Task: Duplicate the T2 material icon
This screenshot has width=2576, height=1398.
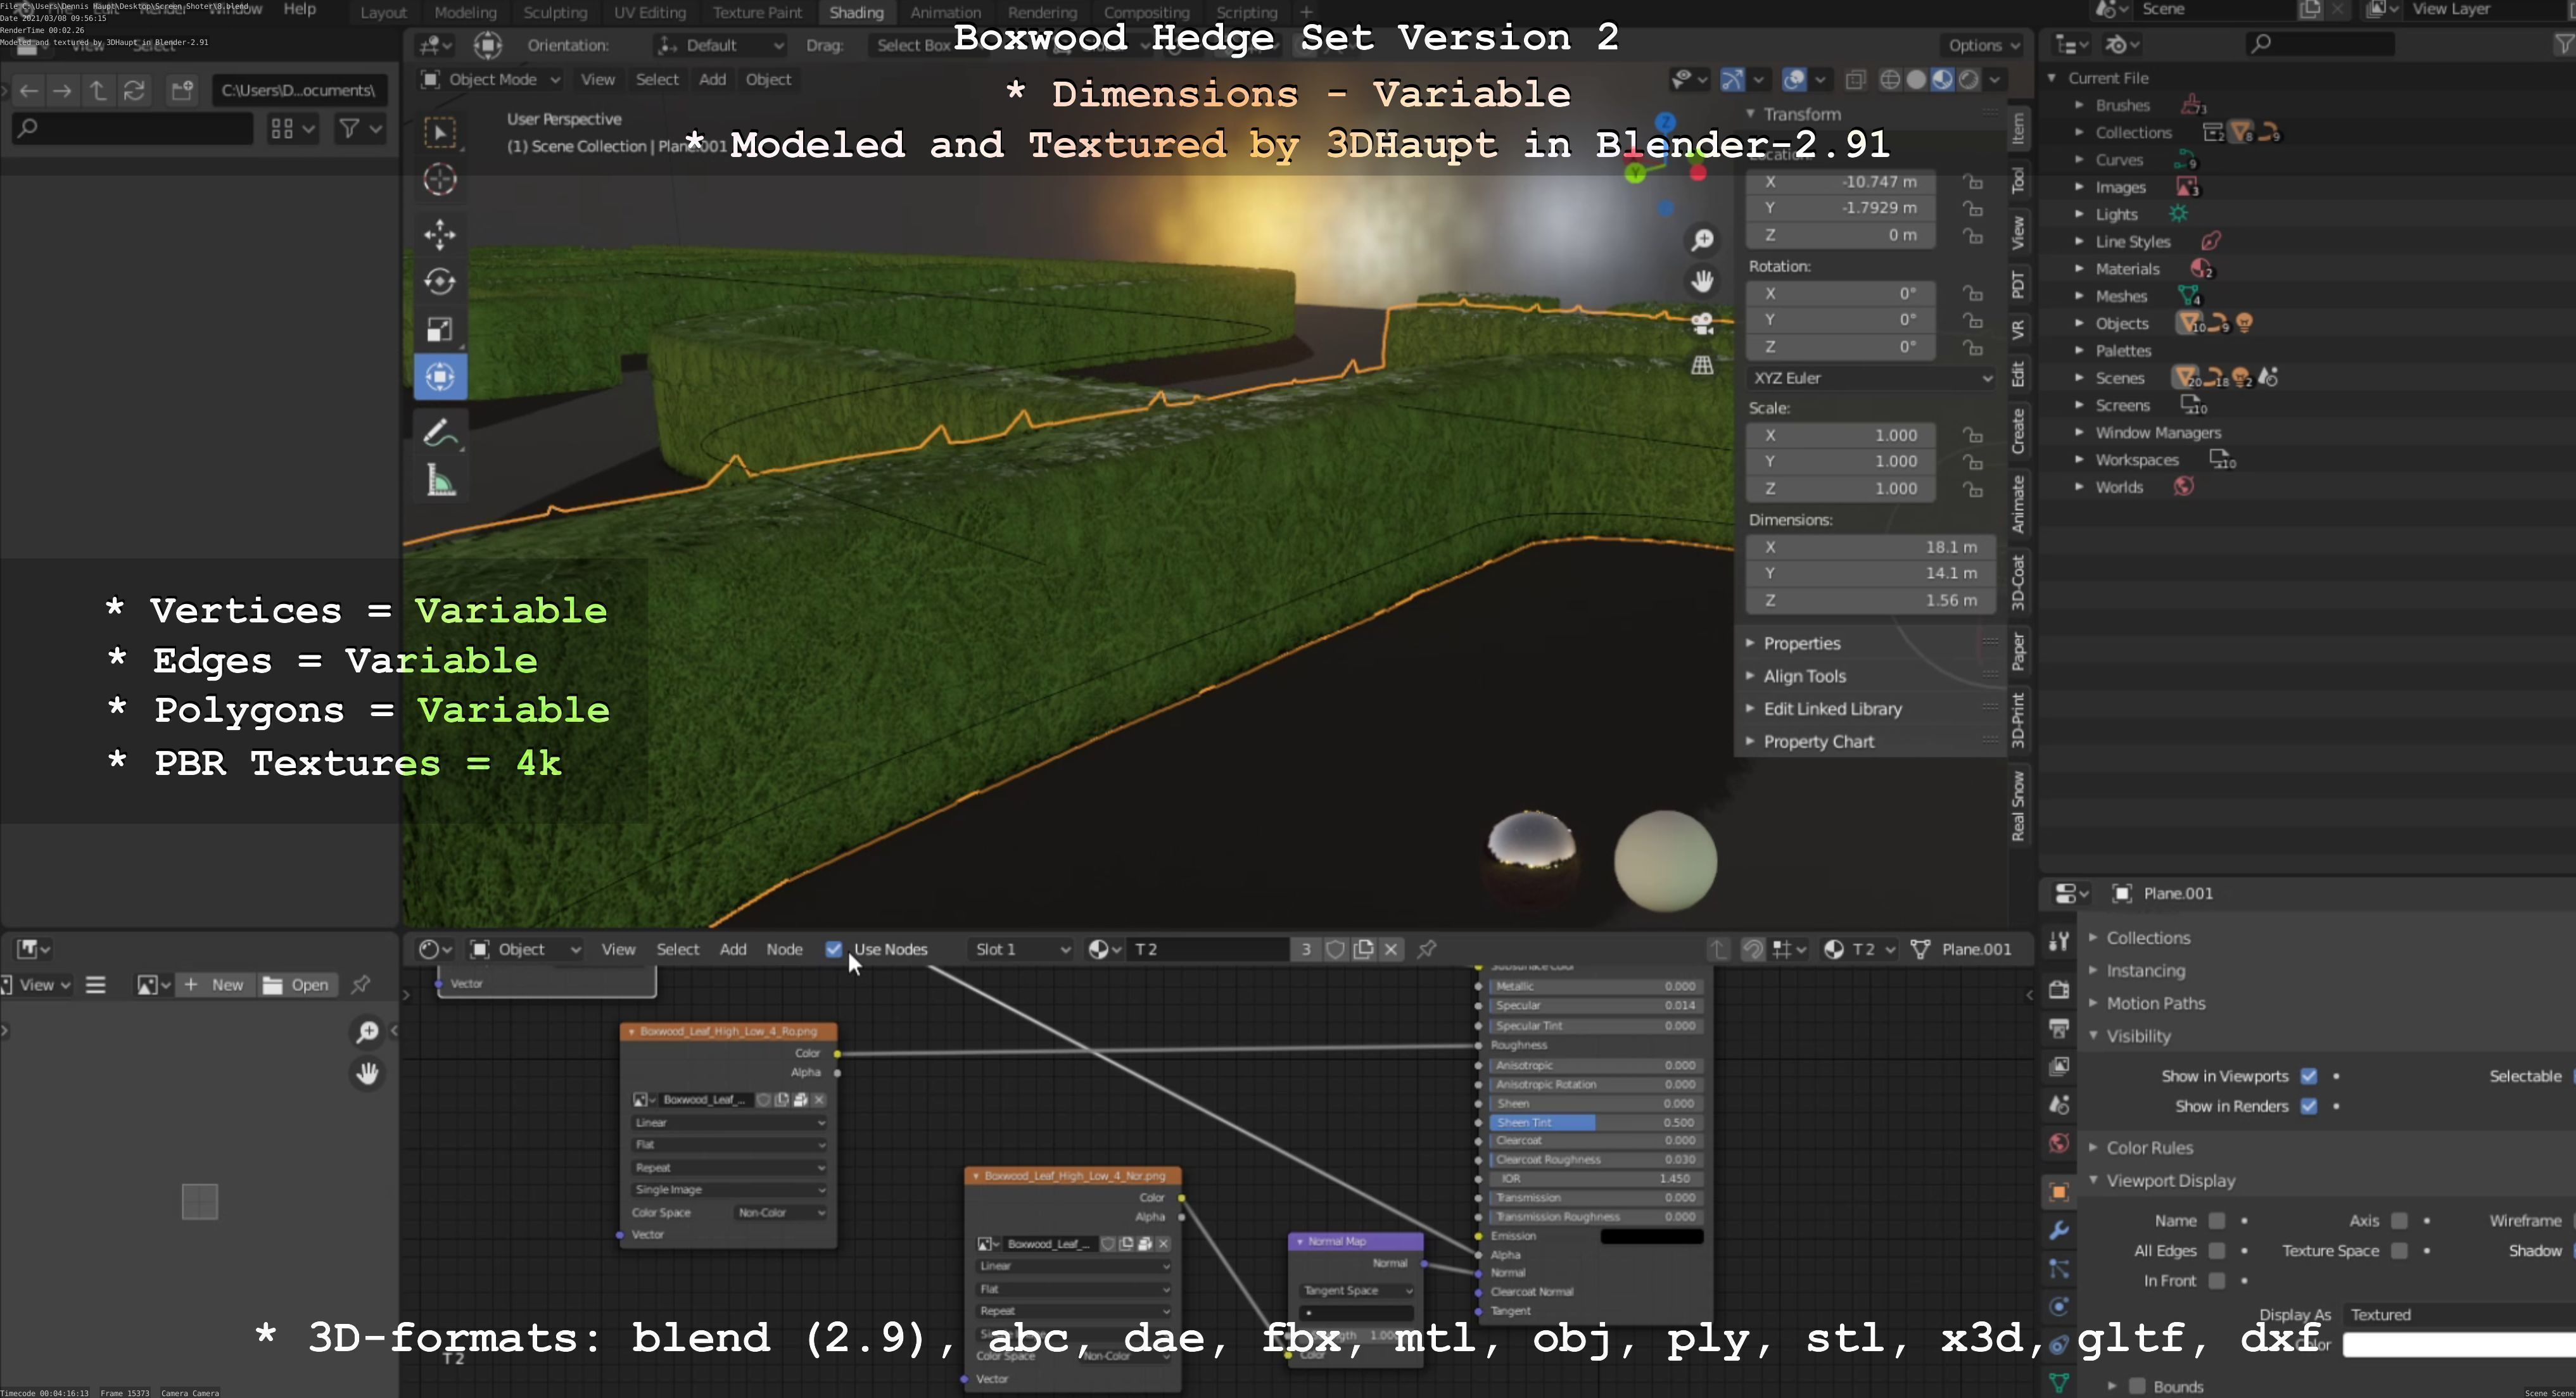Action: pos(1364,949)
